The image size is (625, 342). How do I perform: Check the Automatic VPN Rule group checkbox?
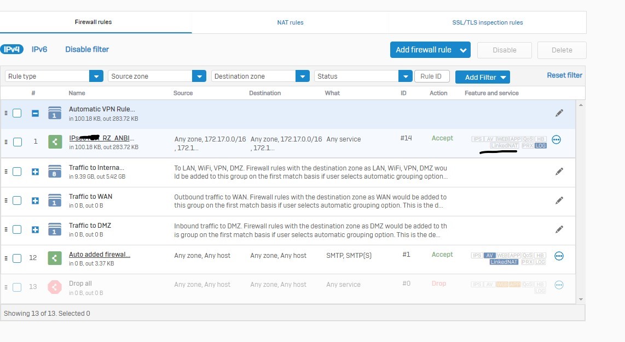[17, 113]
